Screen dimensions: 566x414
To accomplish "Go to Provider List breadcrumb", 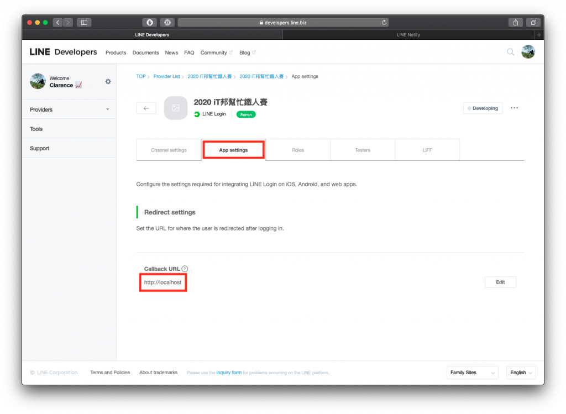I will point(166,76).
